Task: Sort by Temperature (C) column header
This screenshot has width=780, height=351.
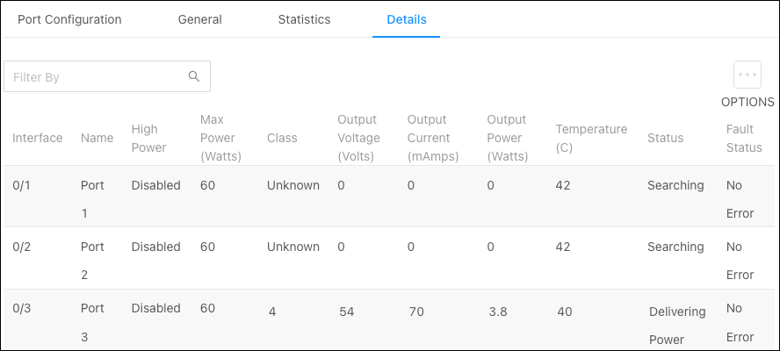Action: [591, 139]
